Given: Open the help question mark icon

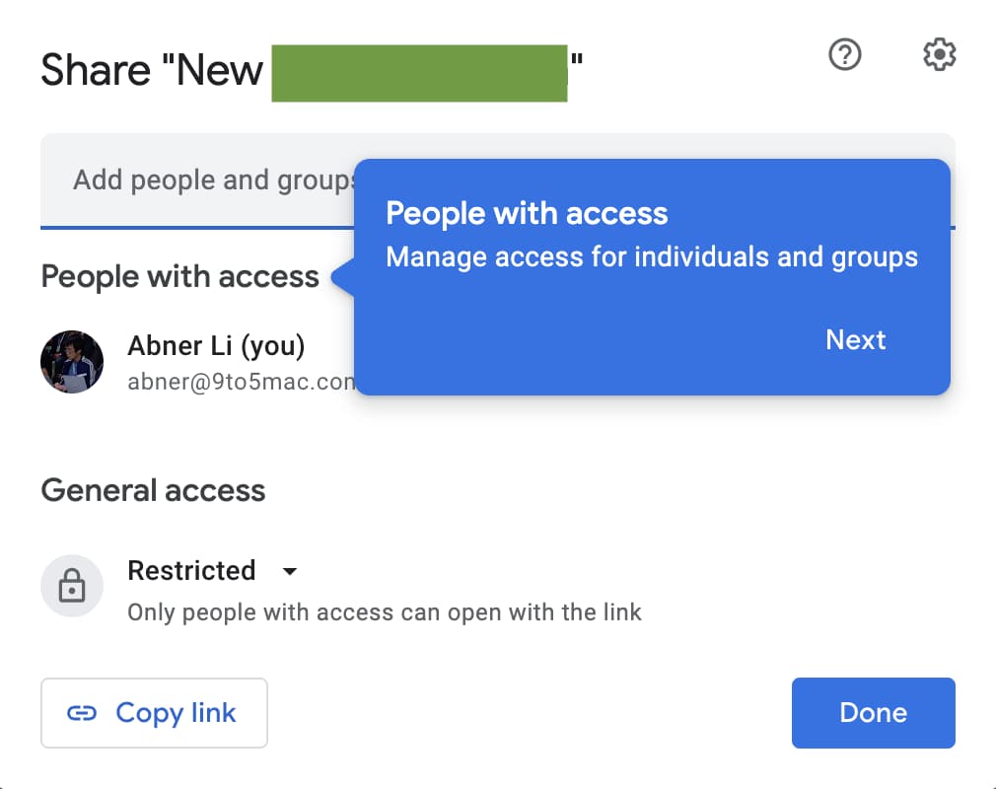Looking at the screenshot, I should (845, 55).
